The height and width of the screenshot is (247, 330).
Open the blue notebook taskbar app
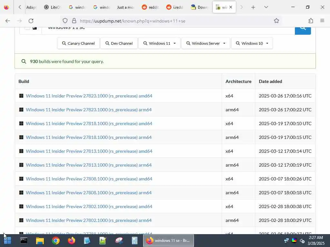pos(87,241)
